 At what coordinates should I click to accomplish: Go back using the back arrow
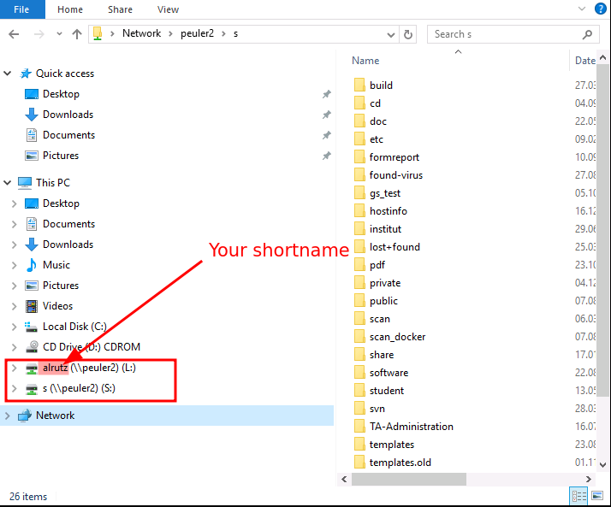pyautogui.click(x=14, y=34)
